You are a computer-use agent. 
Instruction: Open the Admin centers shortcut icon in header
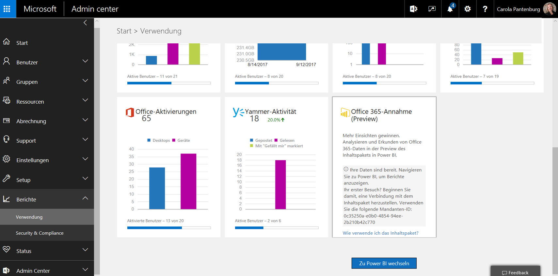coord(413,9)
